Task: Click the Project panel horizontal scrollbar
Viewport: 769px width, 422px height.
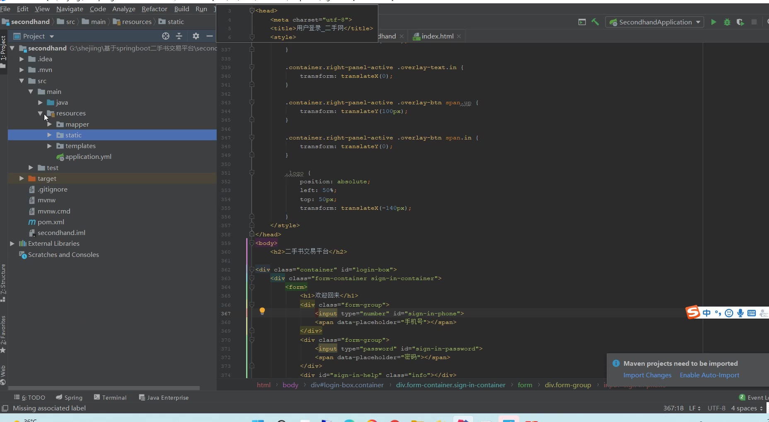Action: (x=104, y=388)
